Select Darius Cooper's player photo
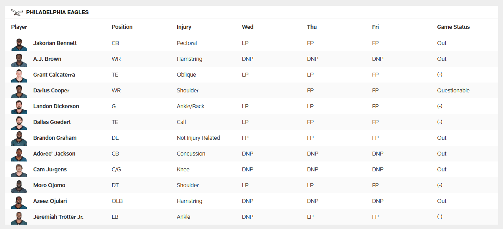The image size is (503, 229). tap(19, 91)
